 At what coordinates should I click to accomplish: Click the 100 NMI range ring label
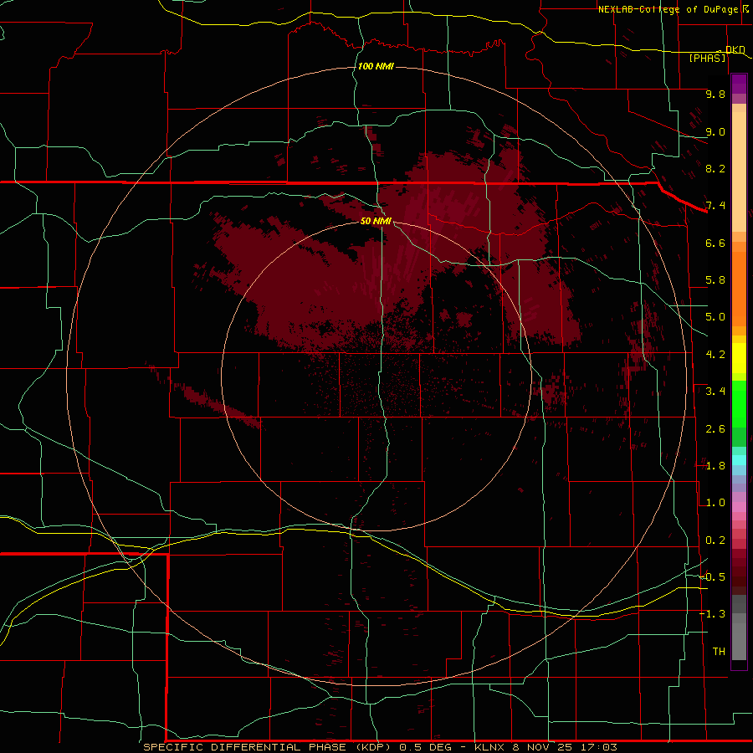[376, 66]
